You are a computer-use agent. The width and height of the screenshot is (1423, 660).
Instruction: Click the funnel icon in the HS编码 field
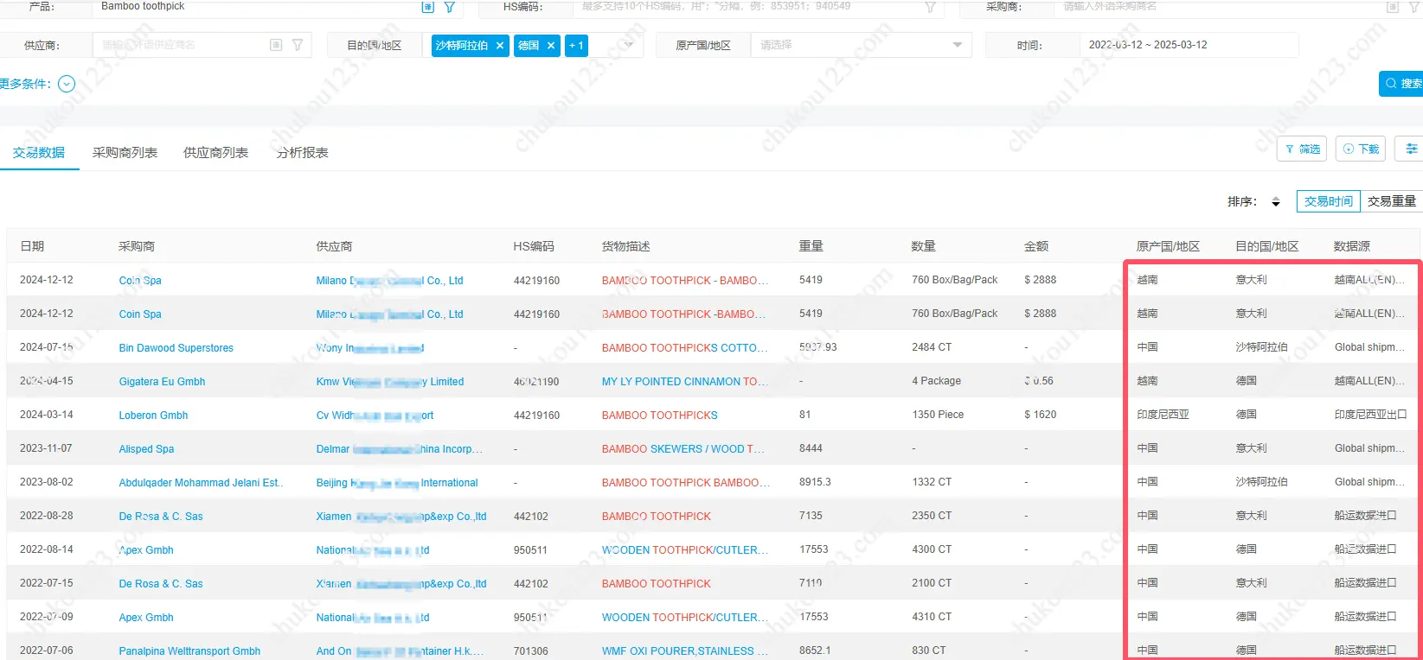(930, 7)
